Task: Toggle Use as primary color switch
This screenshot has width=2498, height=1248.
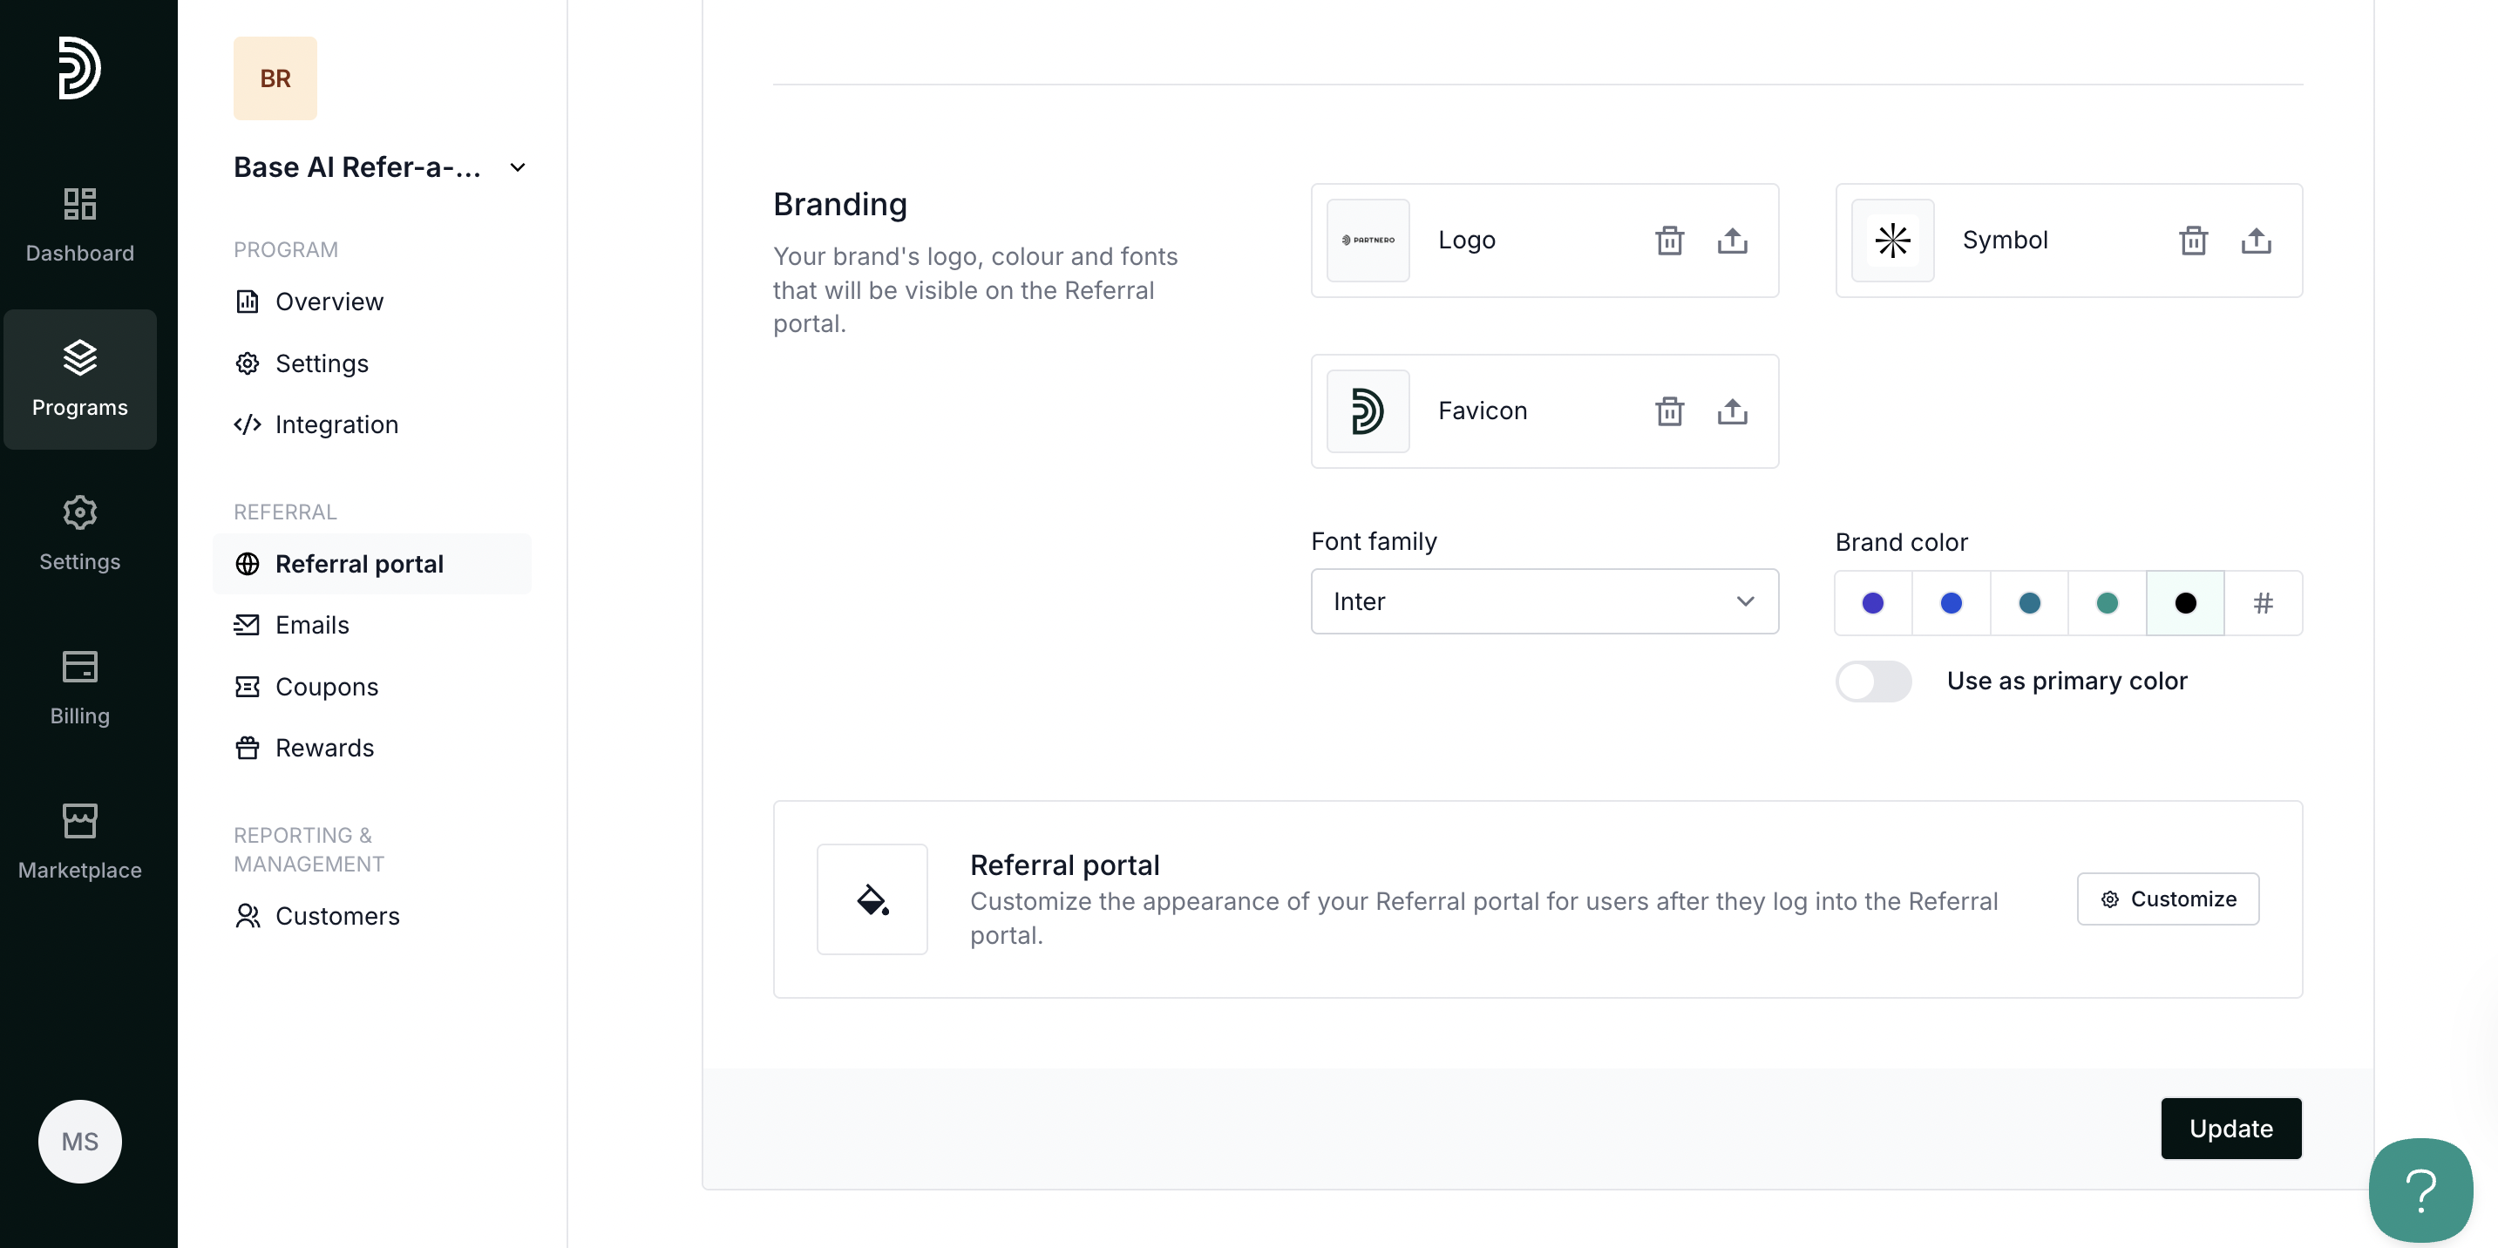Action: tap(1872, 681)
